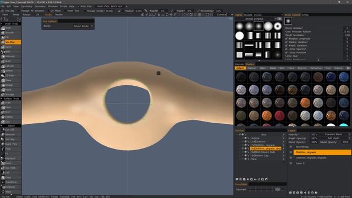Pick the red shader ball

click(279, 116)
